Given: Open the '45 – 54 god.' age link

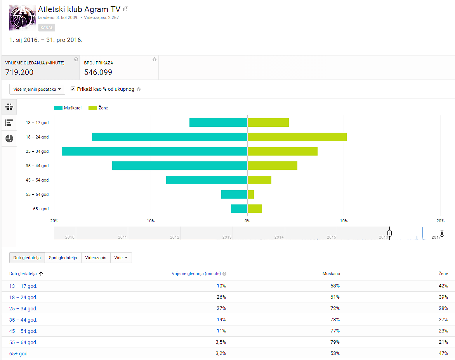Looking at the screenshot, I should coord(23,331).
